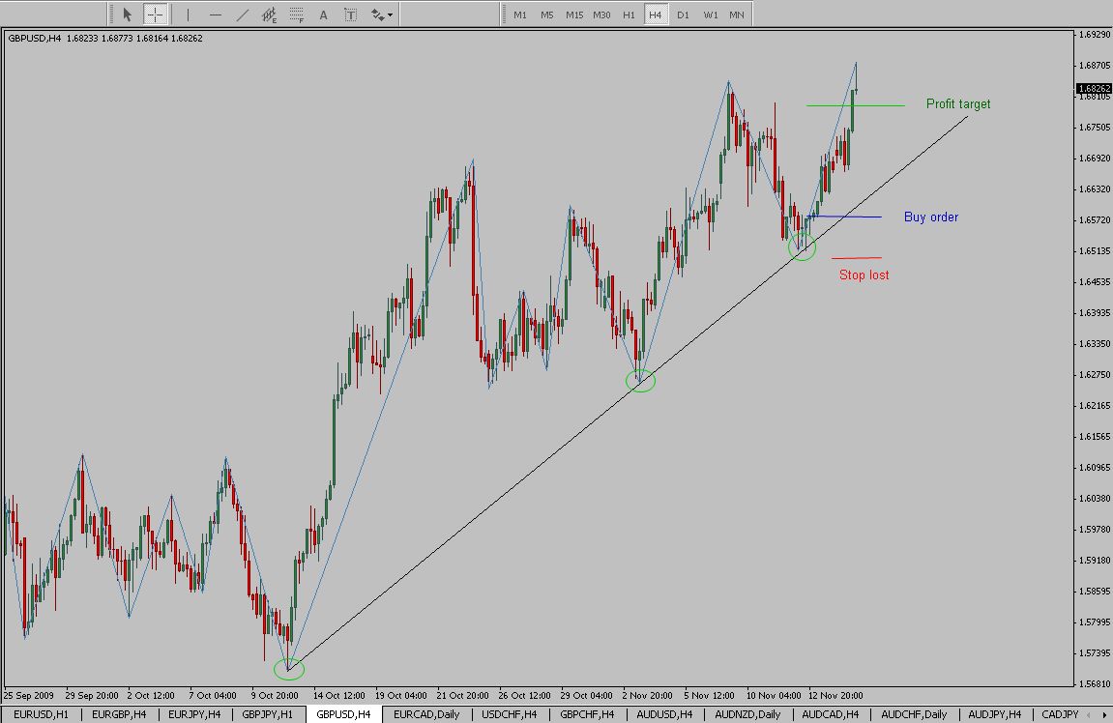This screenshot has height=723, width=1113.
Task: Select the horizontal line drawing tool
Action: 215,14
